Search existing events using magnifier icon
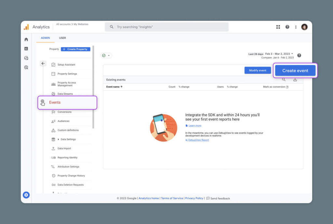Viewport: 333px width, 224px height. 284,79
